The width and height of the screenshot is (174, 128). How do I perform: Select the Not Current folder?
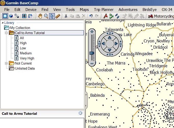(23, 63)
